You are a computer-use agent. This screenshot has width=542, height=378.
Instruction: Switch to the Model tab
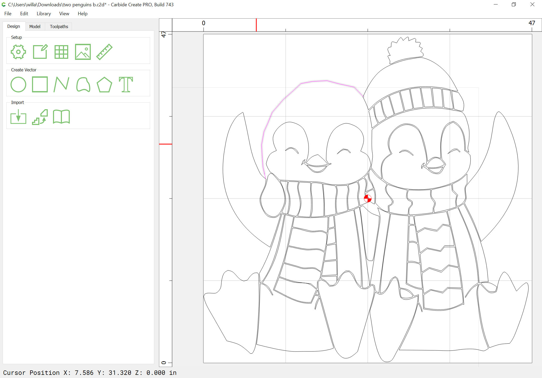[x=35, y=27]
